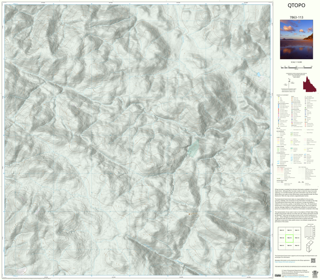This screenshot has width=320, height=280.
Task: Click the green swamp area in the map centre
Action: pos(193,148)
